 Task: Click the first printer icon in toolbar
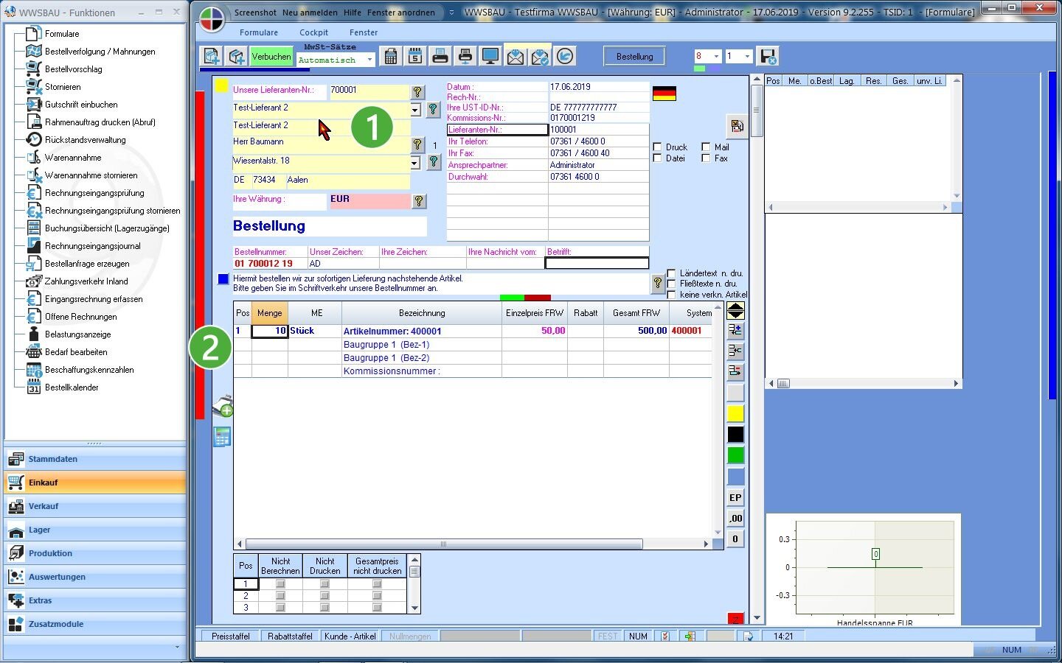(x=440, y=56)
